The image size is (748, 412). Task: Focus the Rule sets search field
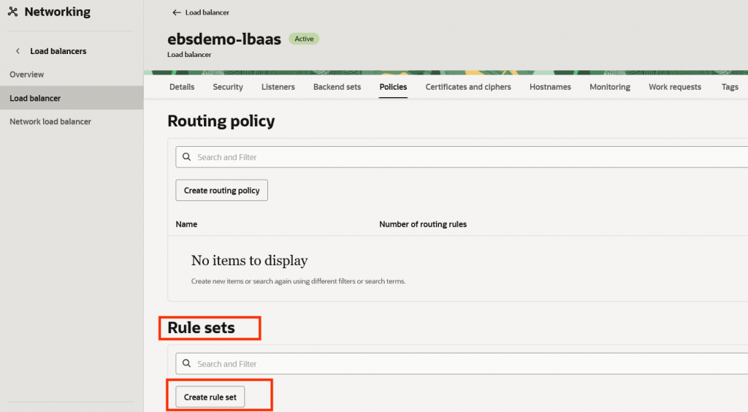[462, 363]
